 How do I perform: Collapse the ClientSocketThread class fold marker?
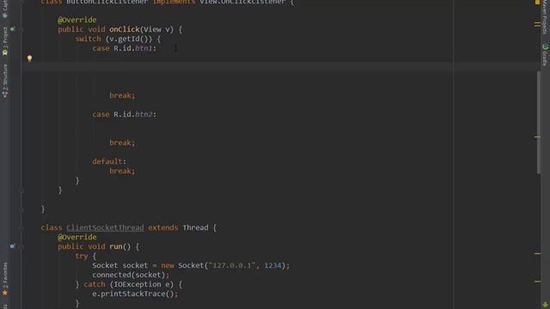pyautogui.click(x=21, y=227)
